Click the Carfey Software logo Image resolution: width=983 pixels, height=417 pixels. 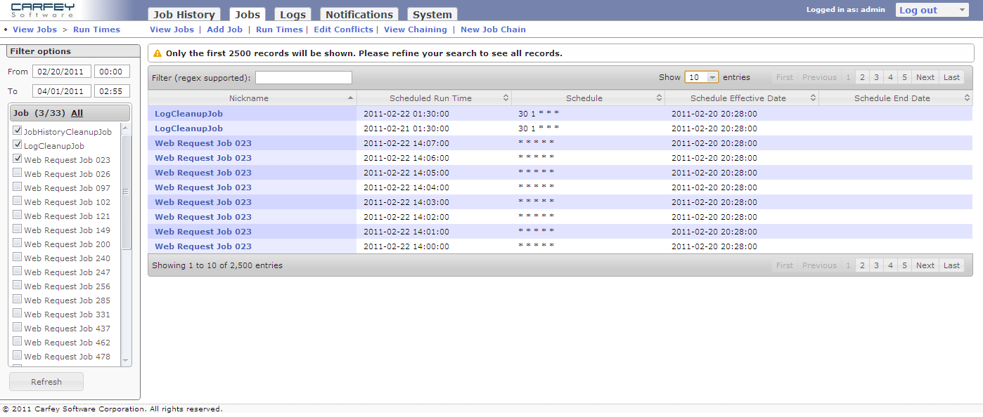click(x=42, y=10)
